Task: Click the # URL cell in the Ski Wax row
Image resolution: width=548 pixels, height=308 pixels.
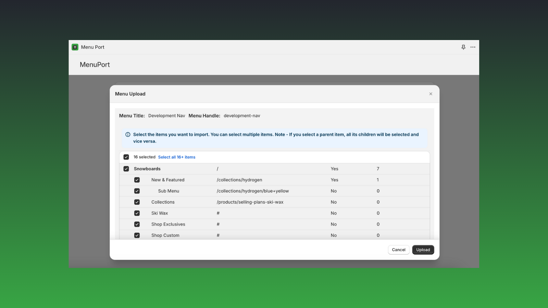Action: pyautogui.click(x=218, y=213)
